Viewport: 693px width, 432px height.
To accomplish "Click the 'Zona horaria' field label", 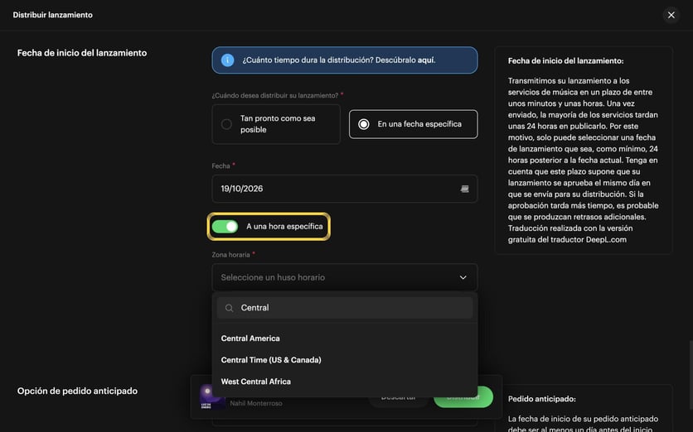I will click(230, 255).
